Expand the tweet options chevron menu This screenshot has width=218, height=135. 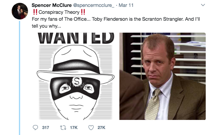tap(203, 5)
